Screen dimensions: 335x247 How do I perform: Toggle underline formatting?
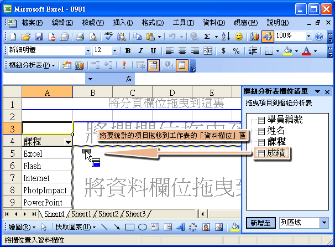click(153, 51)
